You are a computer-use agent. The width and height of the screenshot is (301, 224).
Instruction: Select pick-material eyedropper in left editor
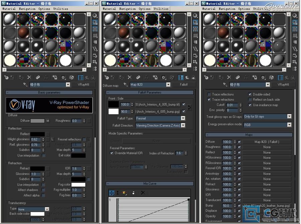[x=25, y=84]
